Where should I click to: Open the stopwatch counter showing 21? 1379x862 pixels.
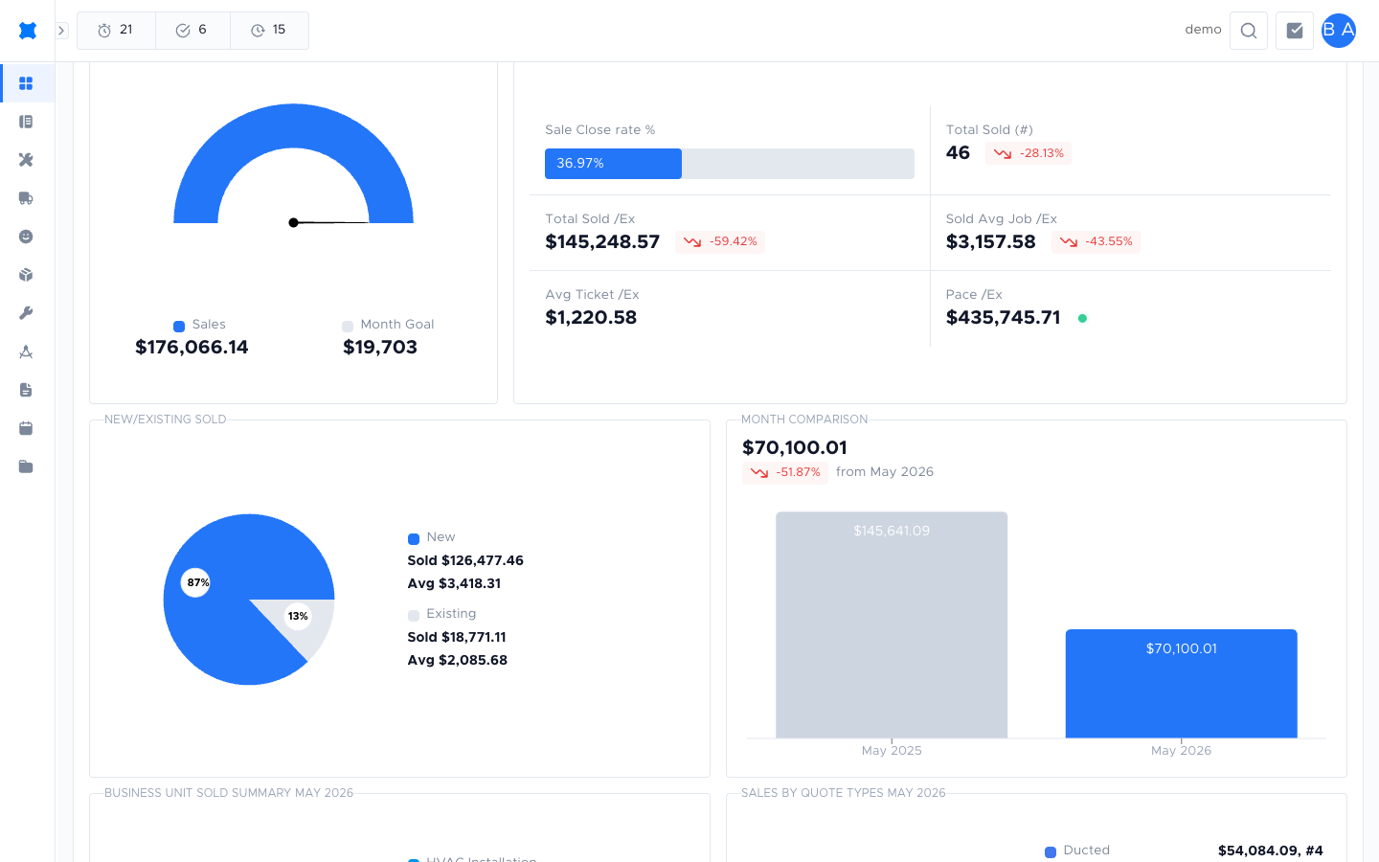coord(116,31)
